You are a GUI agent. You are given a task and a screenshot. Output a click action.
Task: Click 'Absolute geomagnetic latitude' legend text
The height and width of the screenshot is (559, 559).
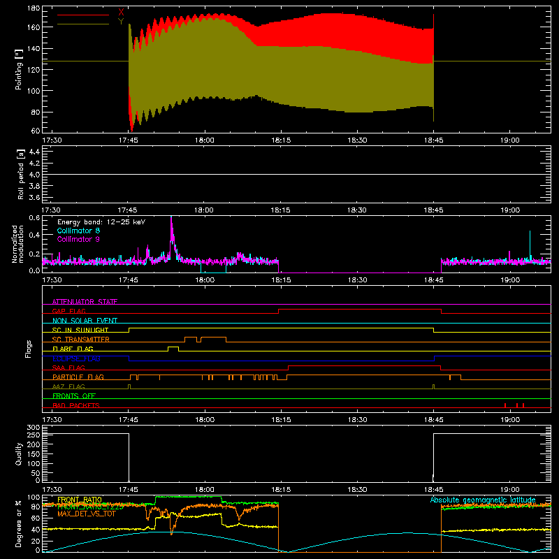[483, 500]
